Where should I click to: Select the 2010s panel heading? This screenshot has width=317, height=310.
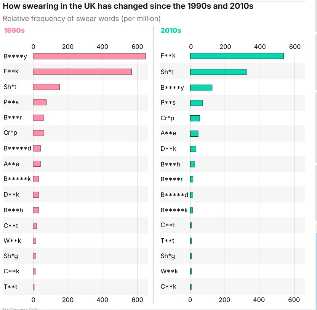pos(171,31)
